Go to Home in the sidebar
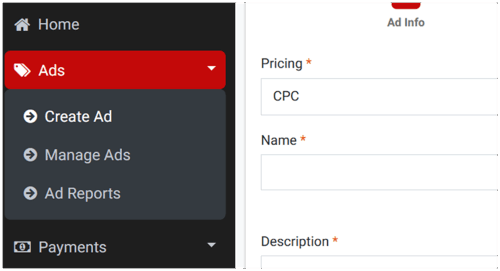 click(x=59, y=24)
